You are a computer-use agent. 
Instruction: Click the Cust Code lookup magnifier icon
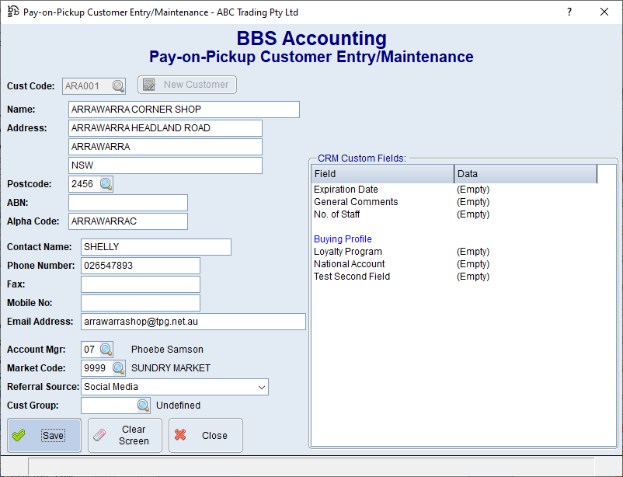coord(118,85)
